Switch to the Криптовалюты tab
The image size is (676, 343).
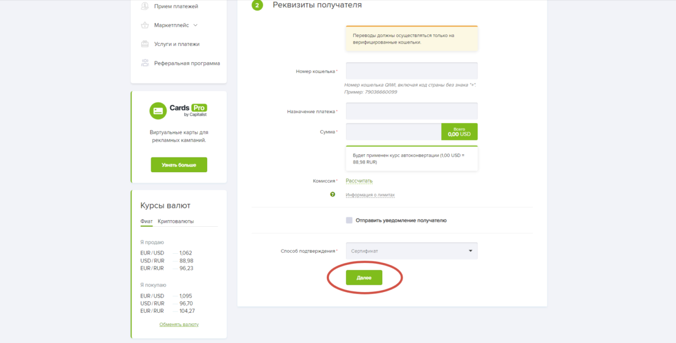click(x=176, y=221)
